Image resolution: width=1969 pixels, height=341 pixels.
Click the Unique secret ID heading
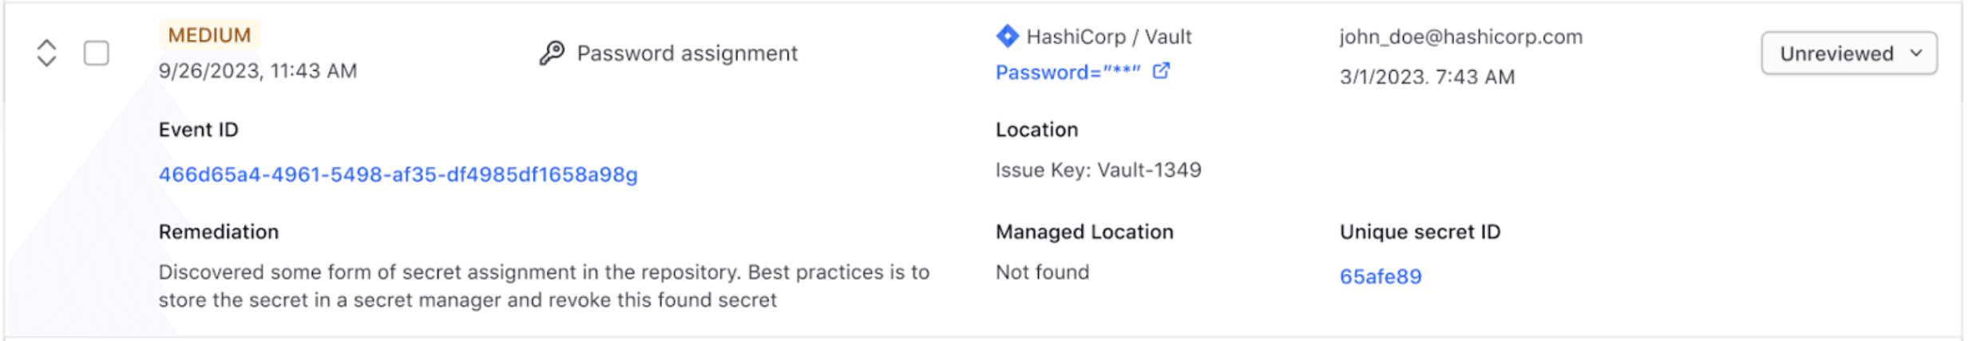click(x=1420, y=232)
